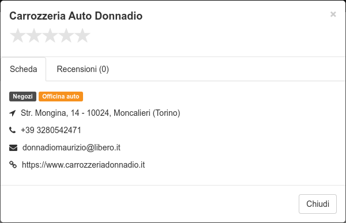Click the Str. Mongina address text
Viewport: 346px width, 223px height.
click(100, 113)
